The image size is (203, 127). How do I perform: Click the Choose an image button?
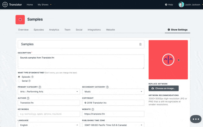tap(164, 88)
